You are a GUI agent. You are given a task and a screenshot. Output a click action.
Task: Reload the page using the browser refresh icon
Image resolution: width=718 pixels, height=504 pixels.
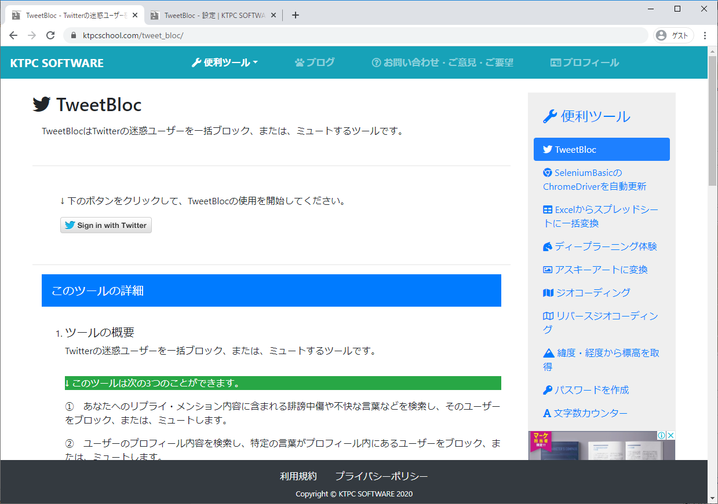tap(50, 35)
